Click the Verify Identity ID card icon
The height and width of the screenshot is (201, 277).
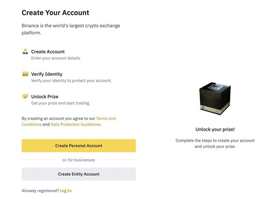[x=25, y=74]
